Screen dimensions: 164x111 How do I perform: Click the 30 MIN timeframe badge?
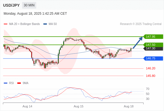[29, 5]
